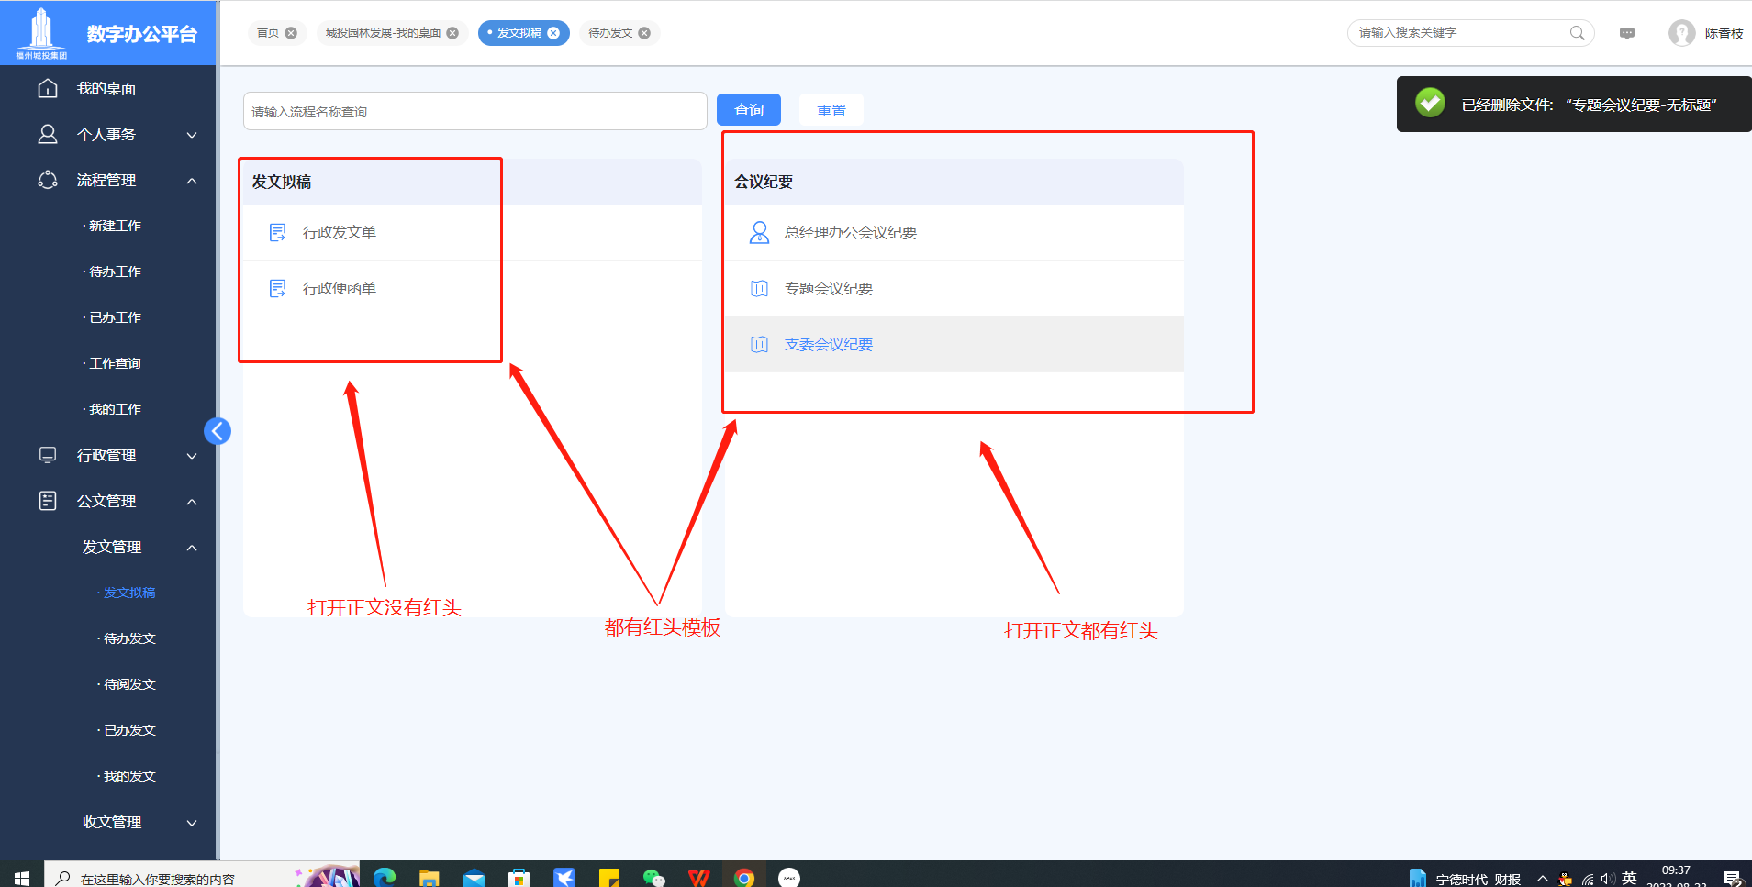Switch to the 首页 tab
The height and width of the screenshot is (887, 1752).
click(268, 33)
